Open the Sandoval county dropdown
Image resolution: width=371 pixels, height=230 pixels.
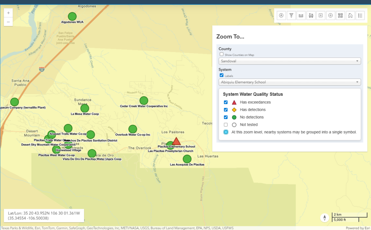289,61
